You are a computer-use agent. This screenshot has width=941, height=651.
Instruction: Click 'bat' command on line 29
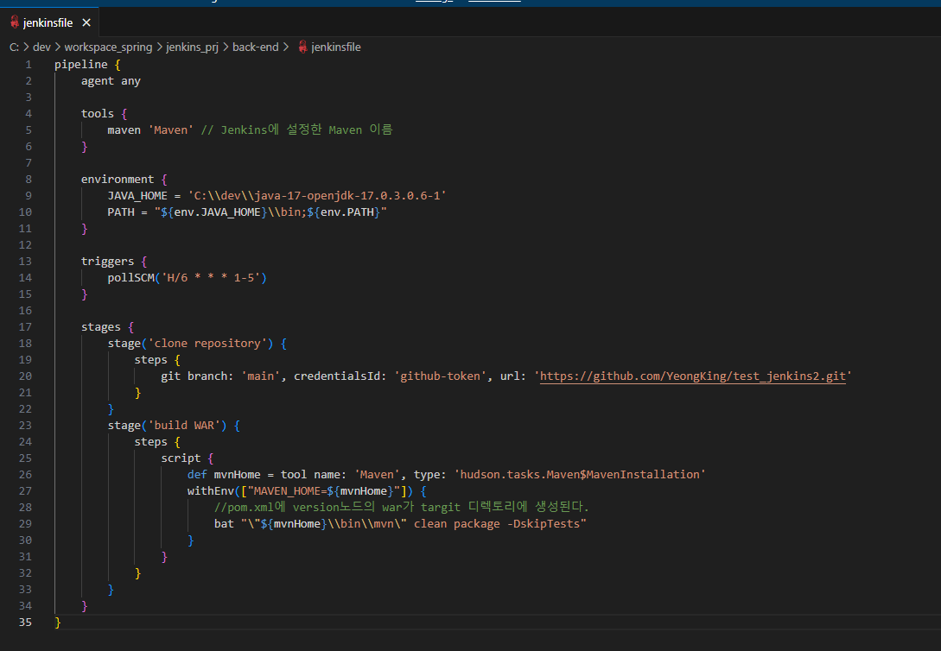(224, 524)
